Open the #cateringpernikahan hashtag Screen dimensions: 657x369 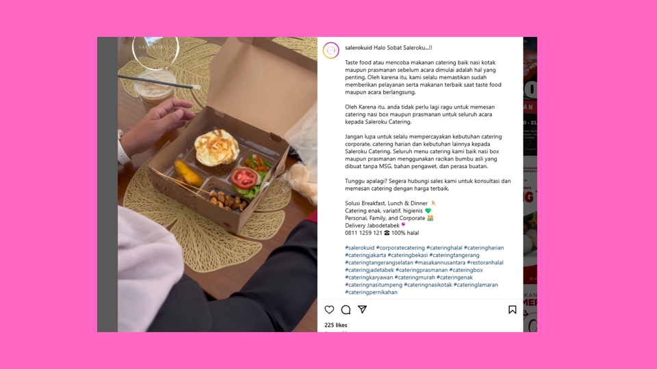(x=371, y=292)
